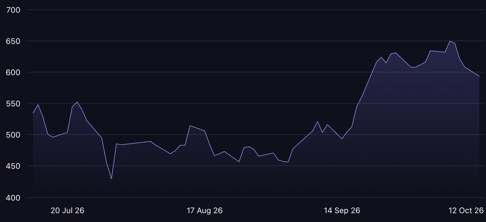Select the 12 Oct 26 date label
Screen dimensions: 486x222
pos(466,211)
